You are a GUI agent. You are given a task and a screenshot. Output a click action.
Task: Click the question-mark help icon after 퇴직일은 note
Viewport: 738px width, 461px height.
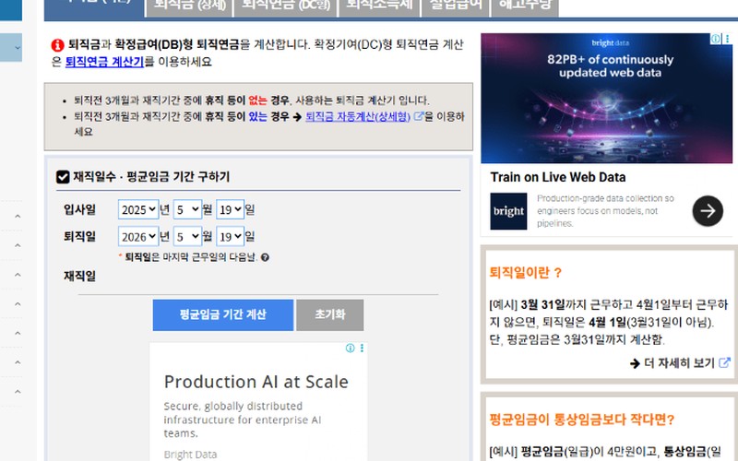pos(265,257)
